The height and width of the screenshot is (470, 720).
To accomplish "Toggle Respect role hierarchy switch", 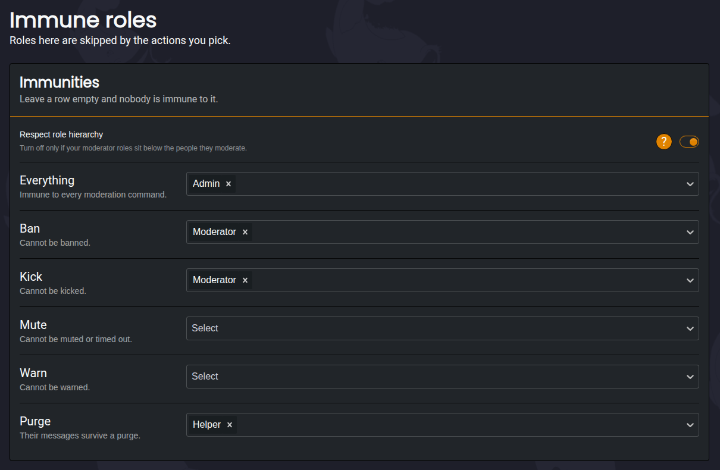I will [x=689, y=142].
